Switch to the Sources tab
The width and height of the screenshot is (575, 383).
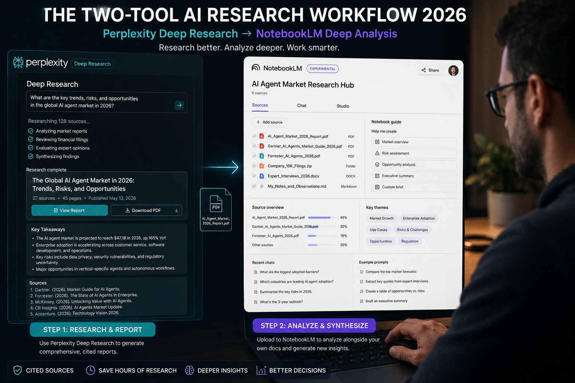[260, 105]
